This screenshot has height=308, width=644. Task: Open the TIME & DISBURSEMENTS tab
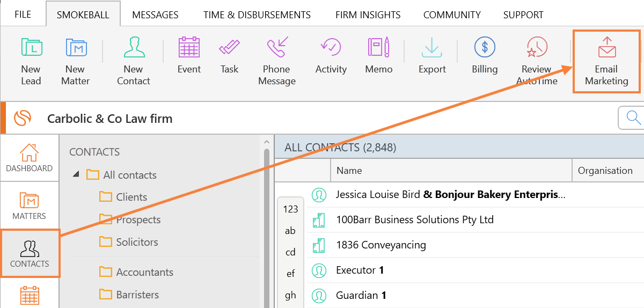point(257,15)
